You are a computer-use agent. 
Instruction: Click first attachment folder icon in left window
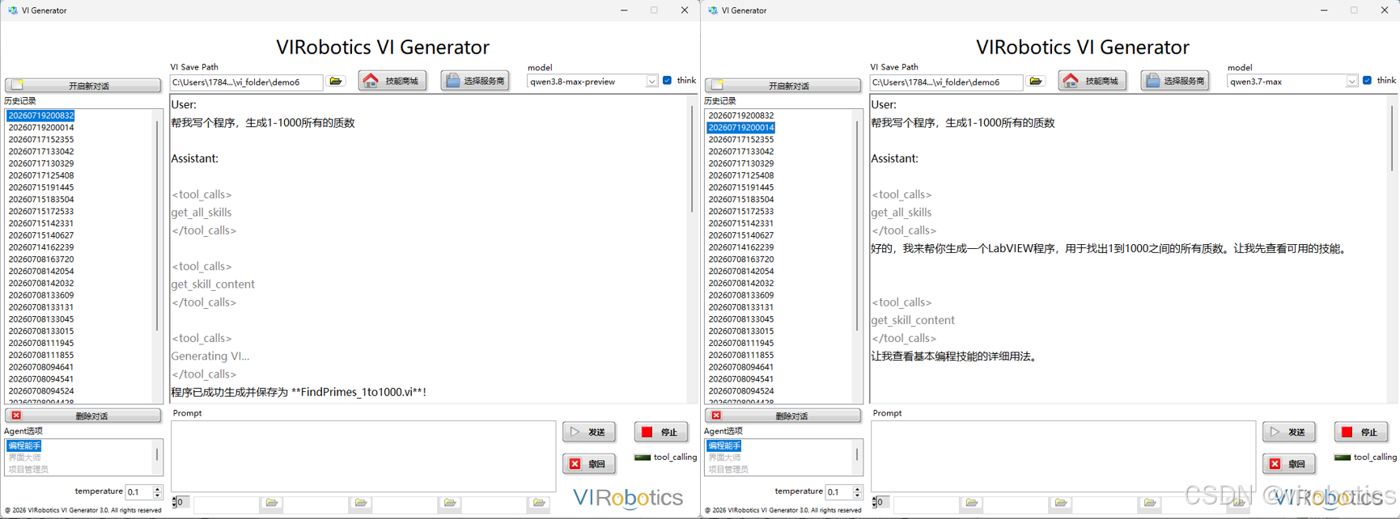point(272,503)
